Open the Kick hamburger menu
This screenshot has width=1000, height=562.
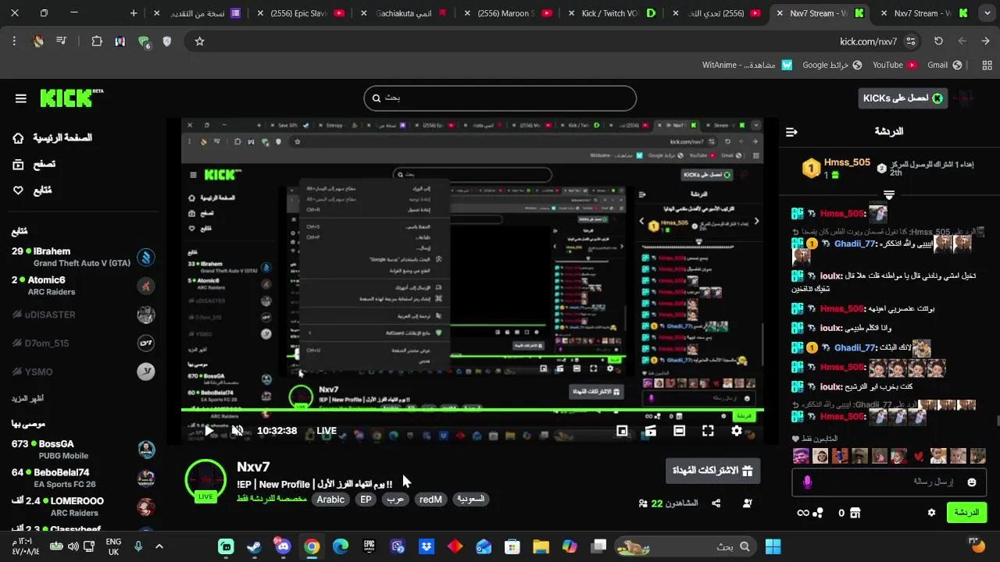tap(21, 98)
